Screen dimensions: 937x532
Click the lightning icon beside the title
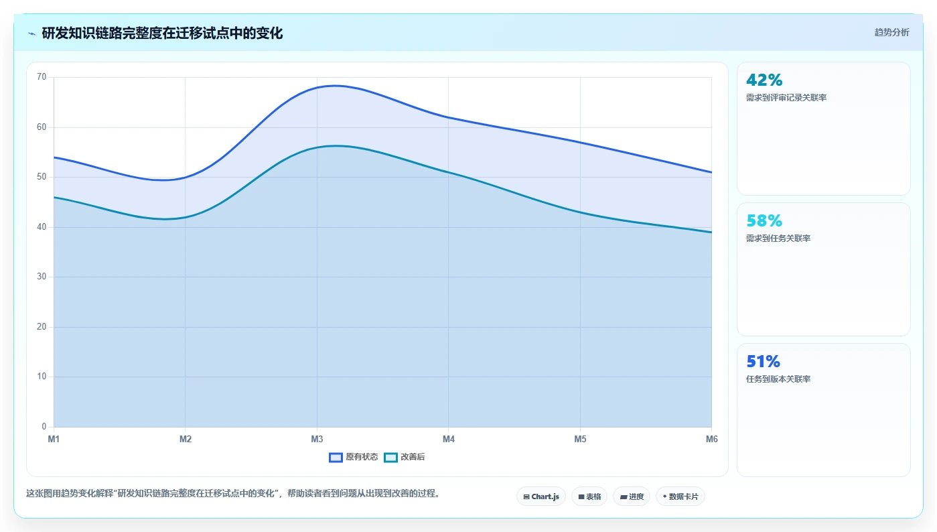point(31,34)
